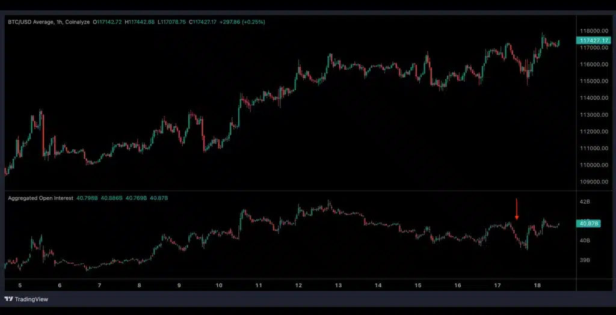
Task: Click date 17 on the time axis
Action: [x=497, y=286]
